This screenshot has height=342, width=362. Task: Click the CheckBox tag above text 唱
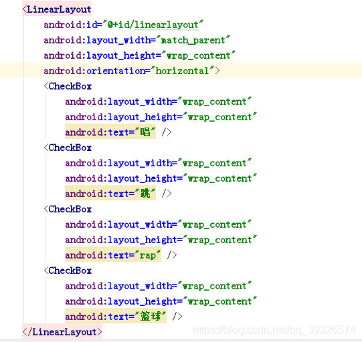point(68,86)
